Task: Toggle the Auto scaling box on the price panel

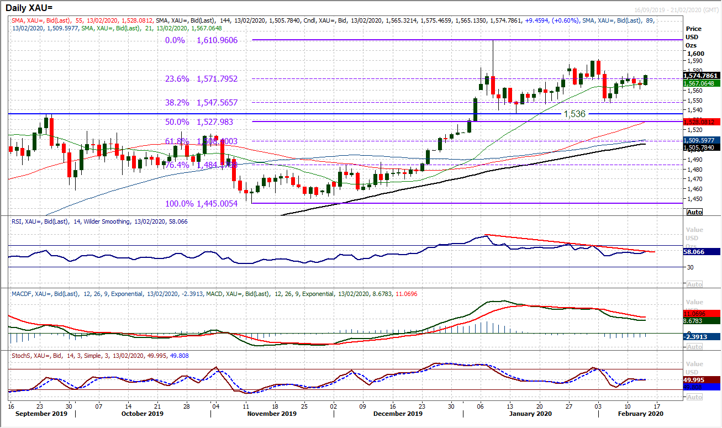Action: pyautogui.click(x=694, y=212)
